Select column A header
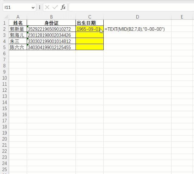Viewport: 194px width, 174px height. (18, 17)
